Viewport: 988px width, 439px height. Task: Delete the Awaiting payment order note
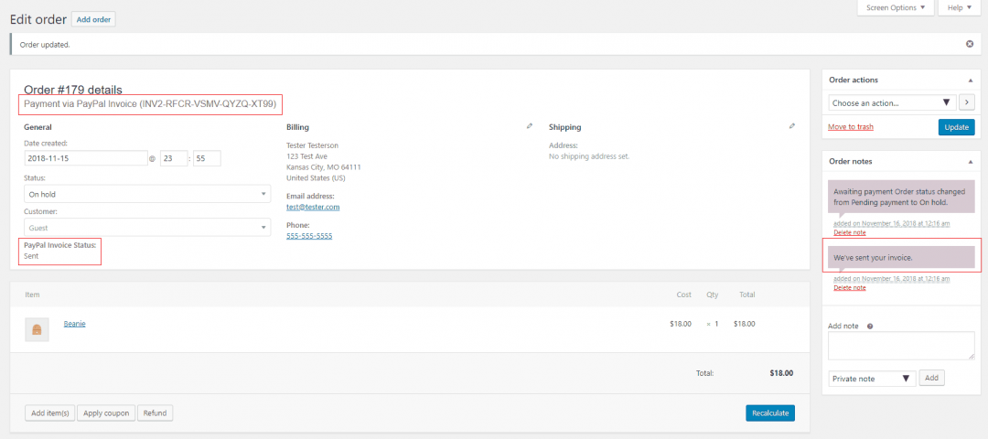849,232
